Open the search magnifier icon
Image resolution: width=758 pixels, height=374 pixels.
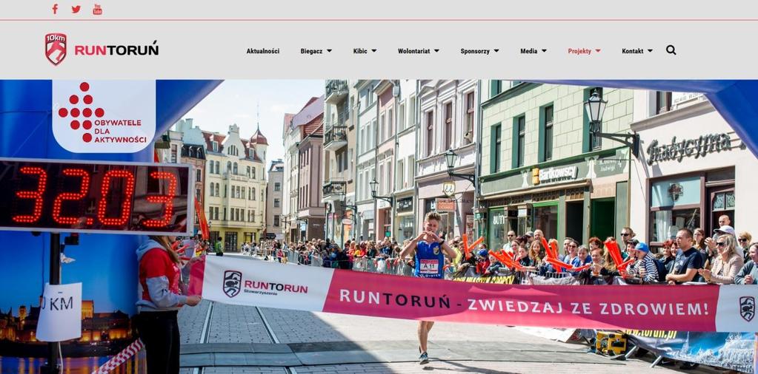point(671,50)
